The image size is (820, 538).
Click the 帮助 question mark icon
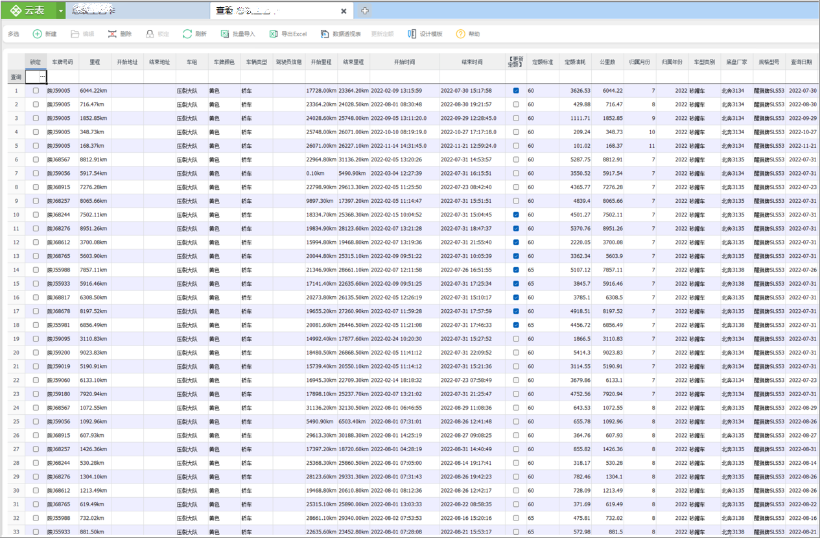[460, 34]
